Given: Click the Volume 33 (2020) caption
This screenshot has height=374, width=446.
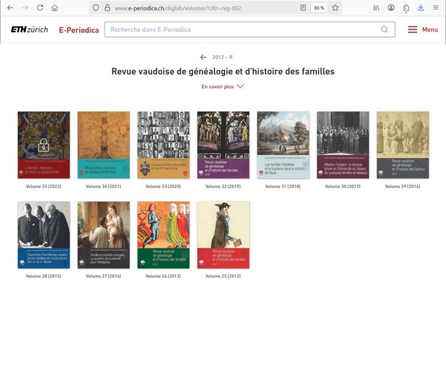Looking at the screenshot, I should click(163, 187).
